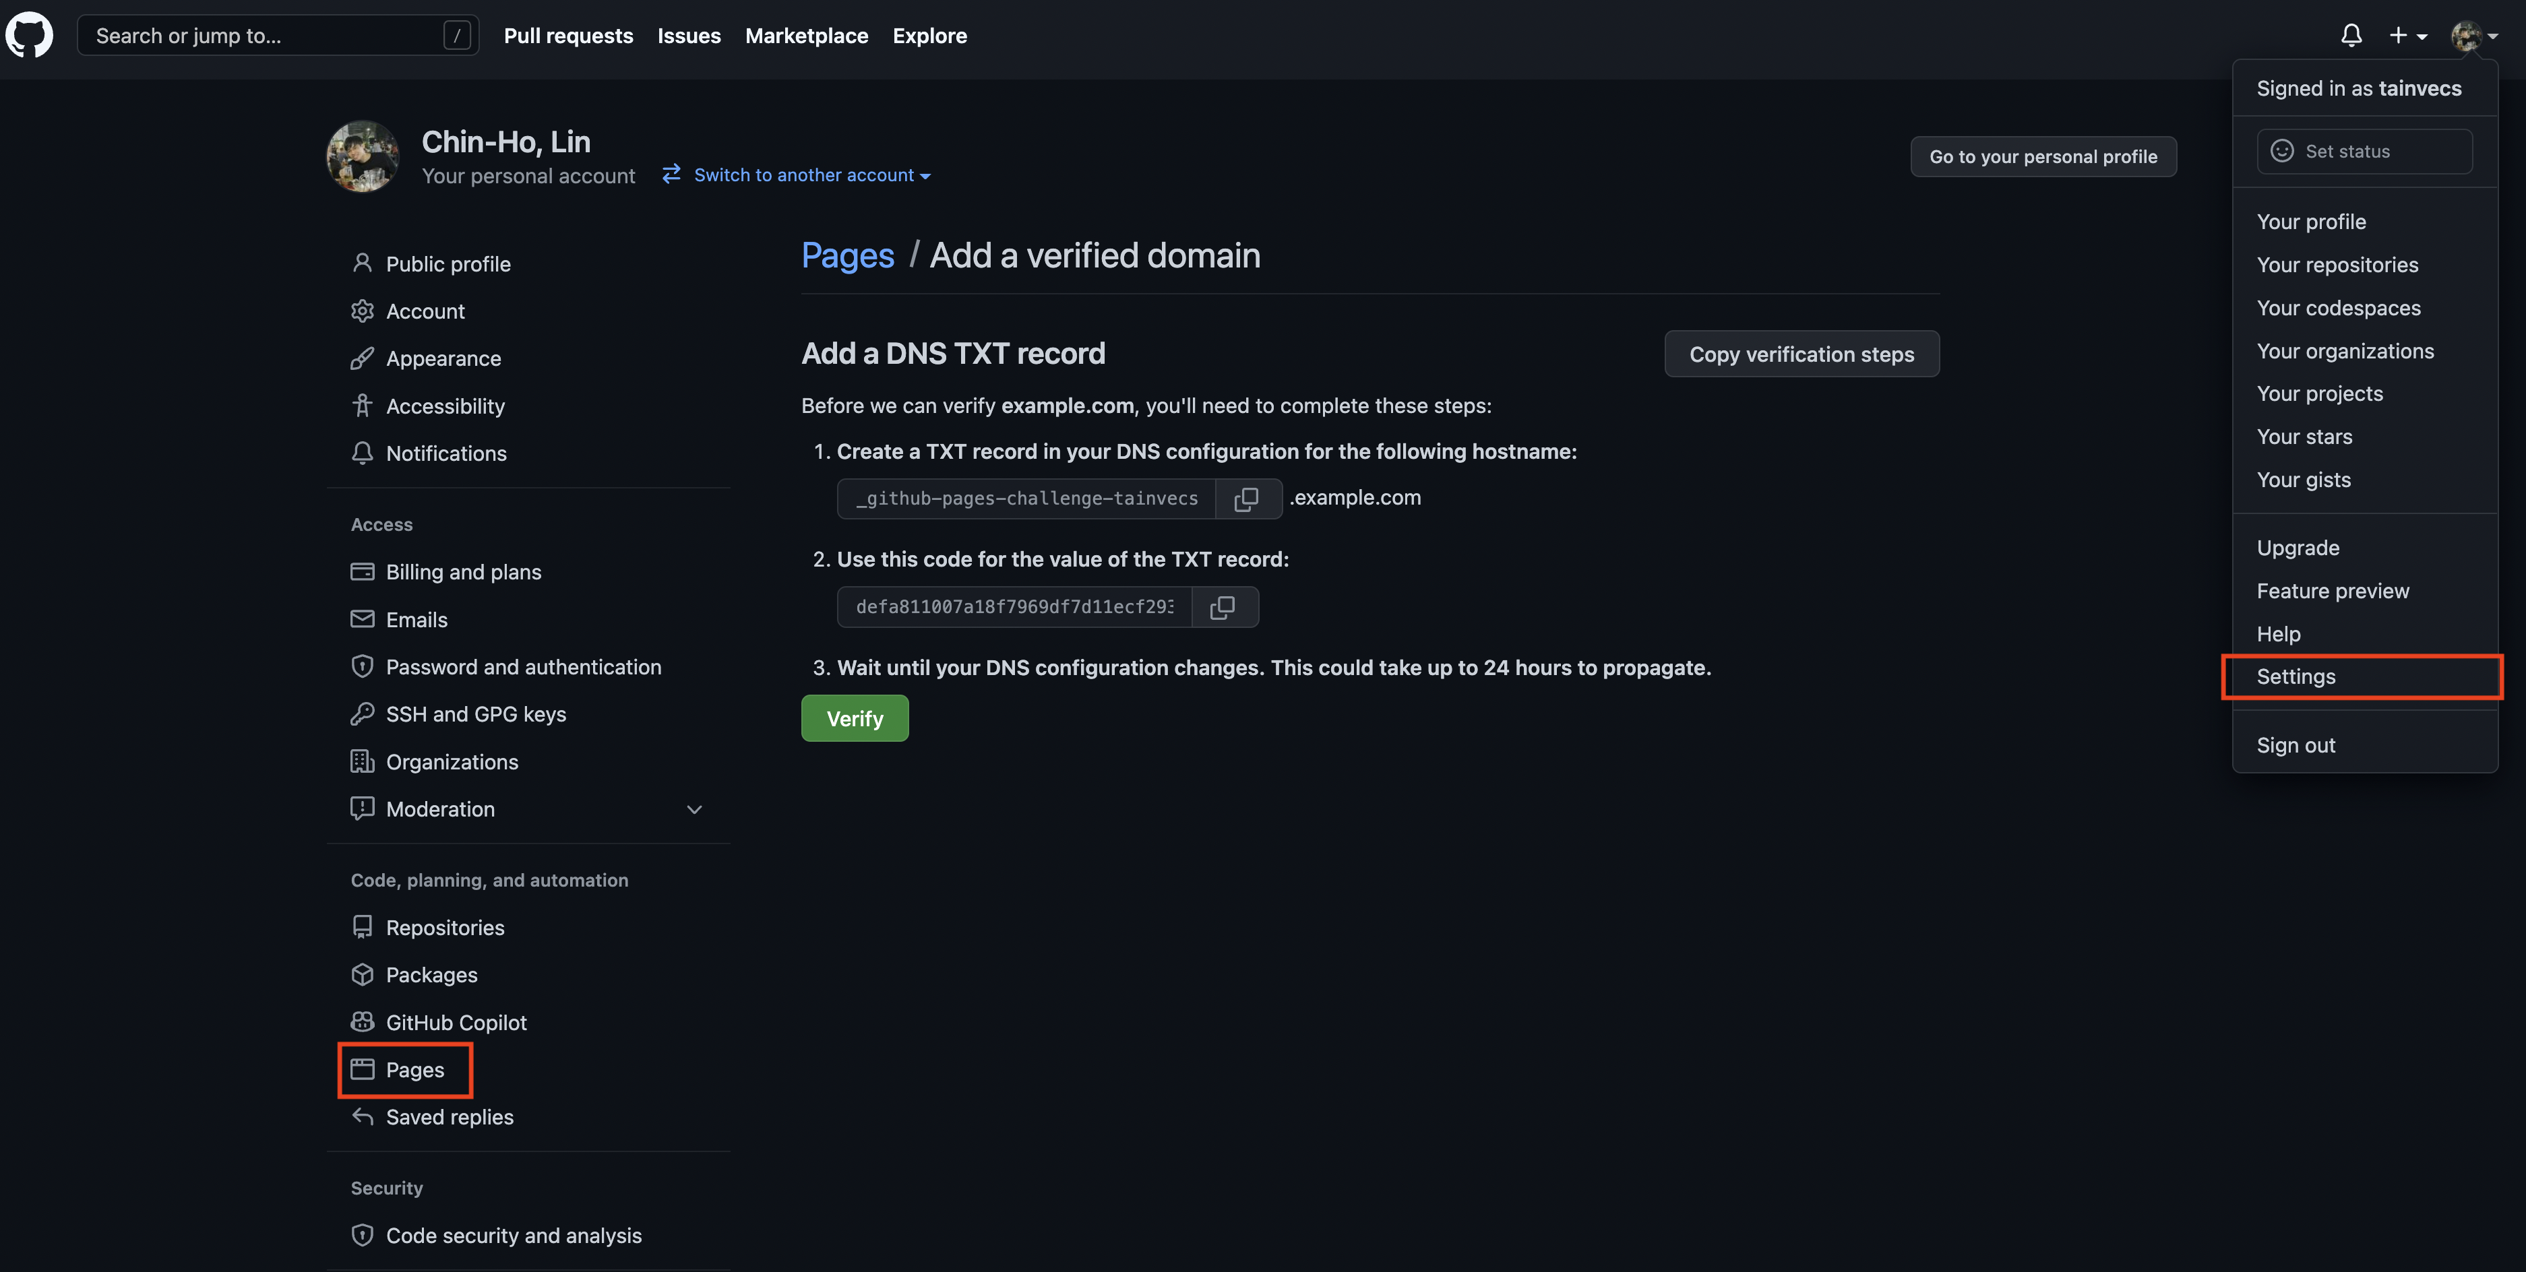Click the Packages box icon
This screenshot has height=1272, width=2526.
click(362, 974)
